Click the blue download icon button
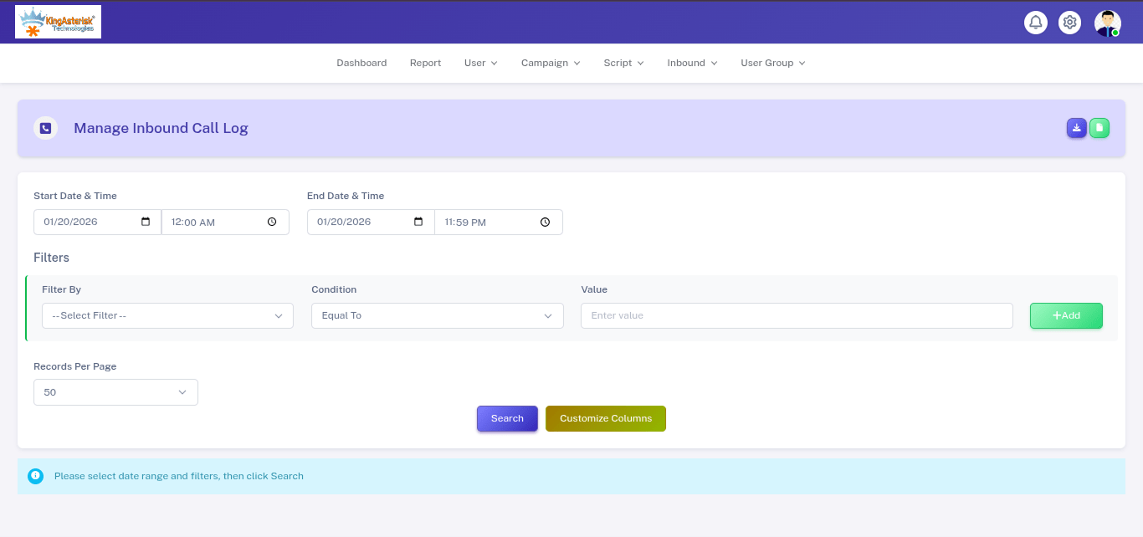This screenshot has height=537, width=1143. coord(1076,128)
